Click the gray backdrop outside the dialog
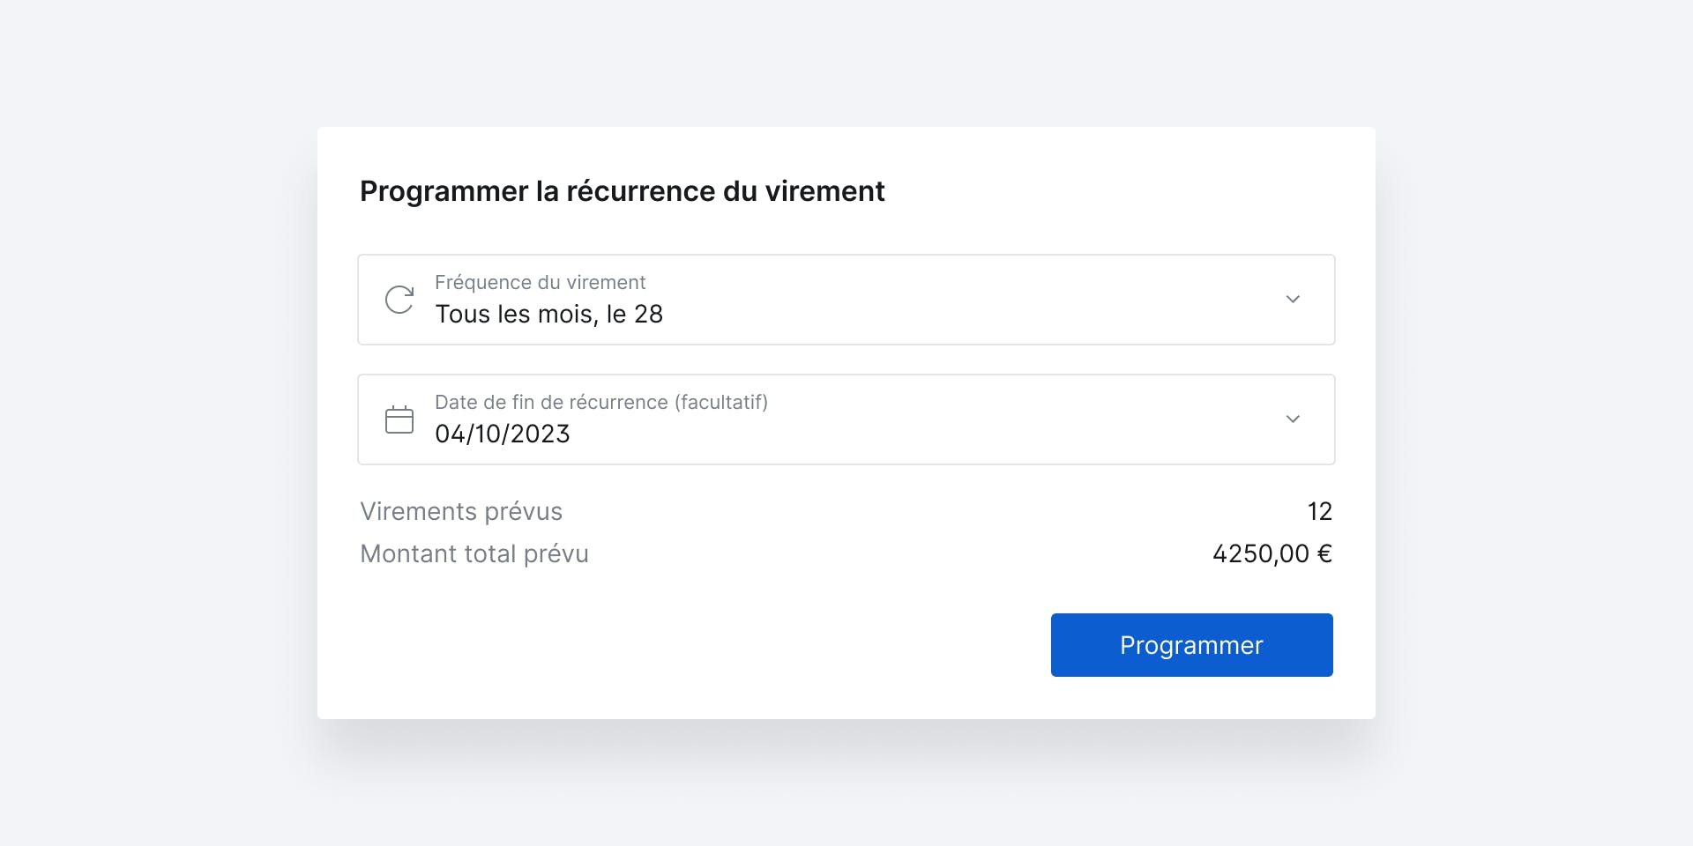Screen dimensions: 1693x846 [x=159, y=423]
